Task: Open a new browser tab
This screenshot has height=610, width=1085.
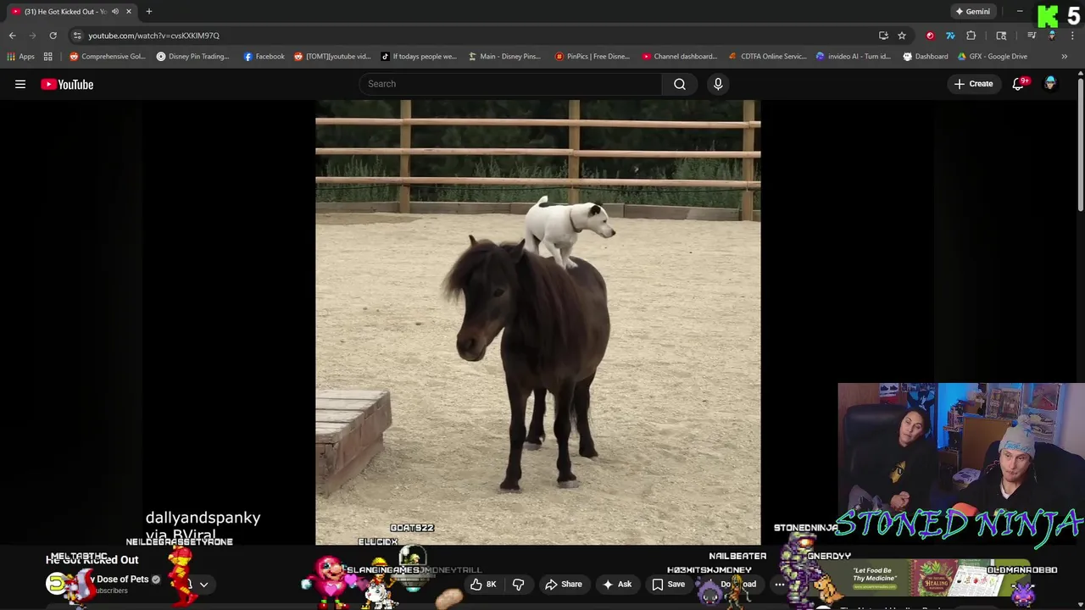Action: (149, 12)
